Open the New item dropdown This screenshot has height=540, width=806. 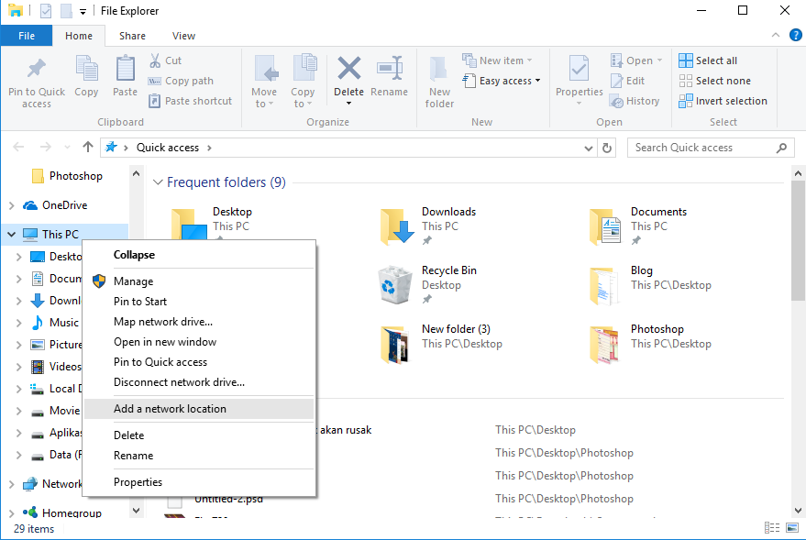529,61
